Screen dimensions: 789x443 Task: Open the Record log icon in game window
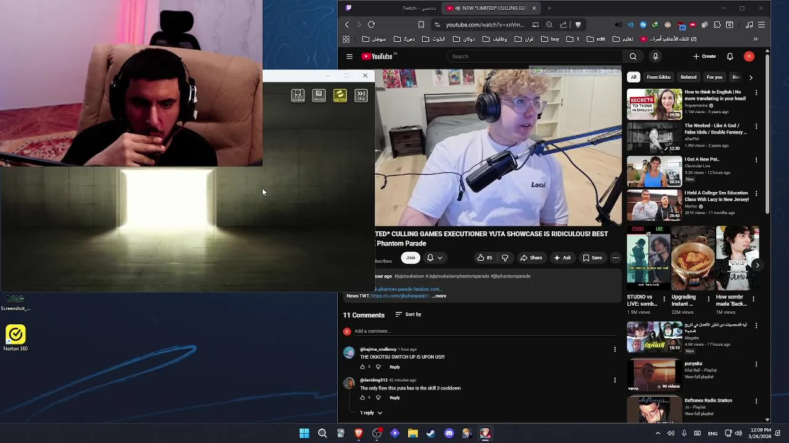pos(319,95)
